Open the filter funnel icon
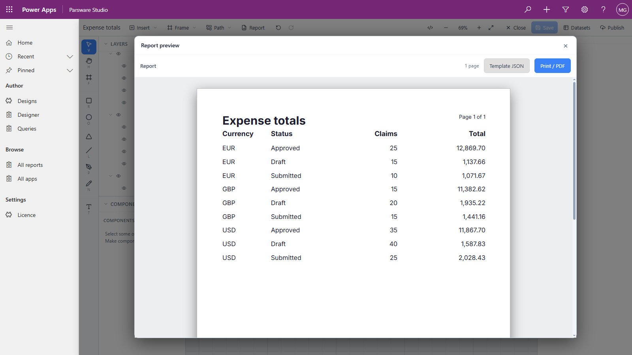This screenshot has width=632, height=355. pos(566,9)
